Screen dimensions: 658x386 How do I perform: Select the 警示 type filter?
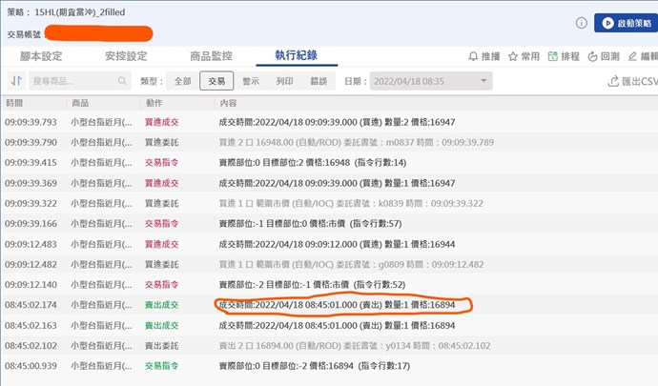pos(251,82)
